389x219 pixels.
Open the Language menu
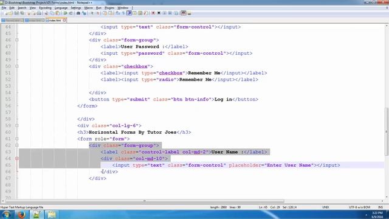coord(61,8)
